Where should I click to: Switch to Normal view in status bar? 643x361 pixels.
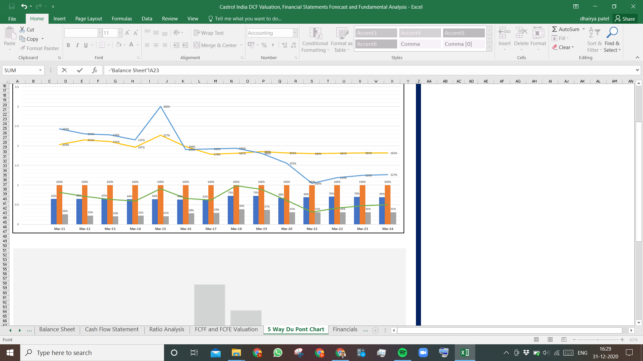pyautogui.click(x=536, y=340)
